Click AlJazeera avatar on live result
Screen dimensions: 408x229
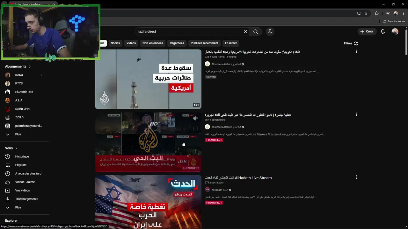click(x=207, y=127)
